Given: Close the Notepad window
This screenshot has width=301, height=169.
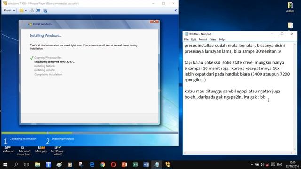Looking at the screenshot, I should tap(292, 34).
